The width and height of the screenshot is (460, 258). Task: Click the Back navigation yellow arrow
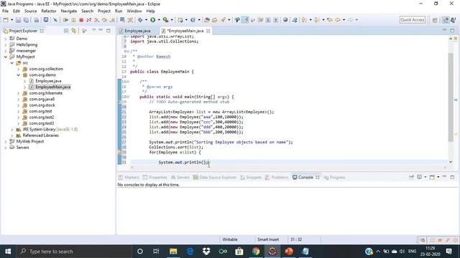[338, 20]
